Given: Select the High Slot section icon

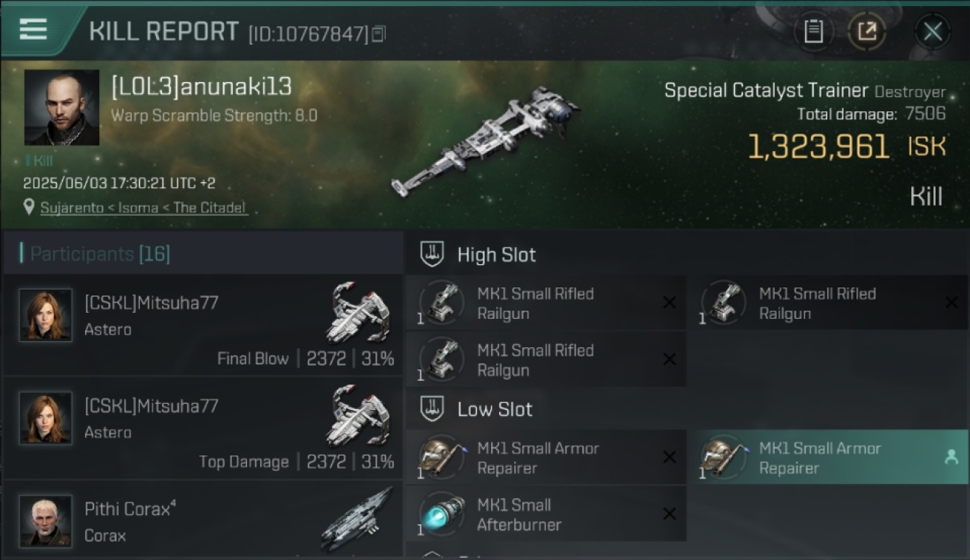Looking at the screenshot, I should 433,255.
